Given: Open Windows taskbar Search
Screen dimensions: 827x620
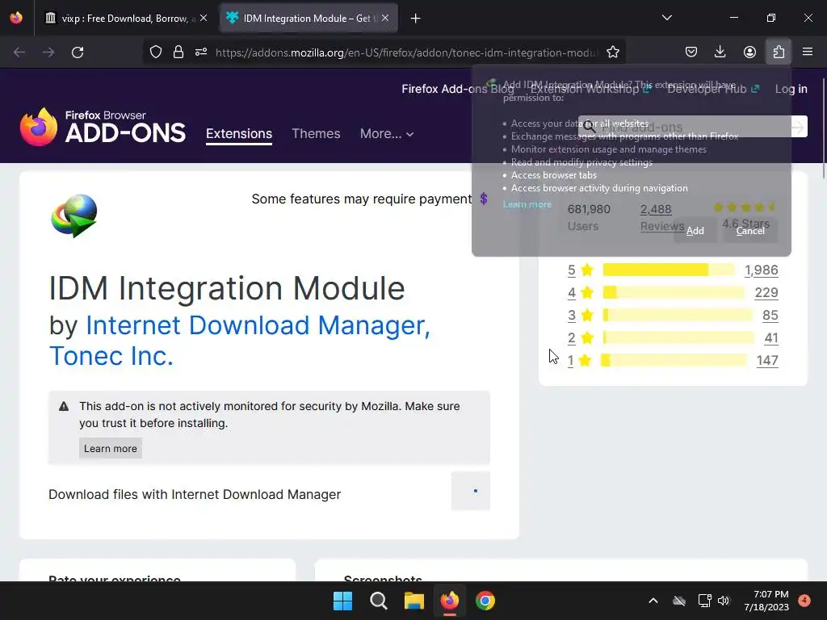Looking at the screenshot, I should click(378, 601).
